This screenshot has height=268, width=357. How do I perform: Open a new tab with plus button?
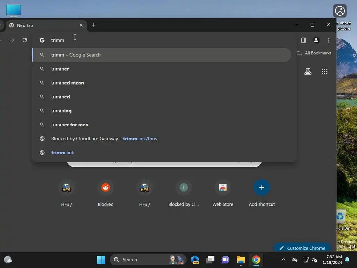click(x=93, y=25)
